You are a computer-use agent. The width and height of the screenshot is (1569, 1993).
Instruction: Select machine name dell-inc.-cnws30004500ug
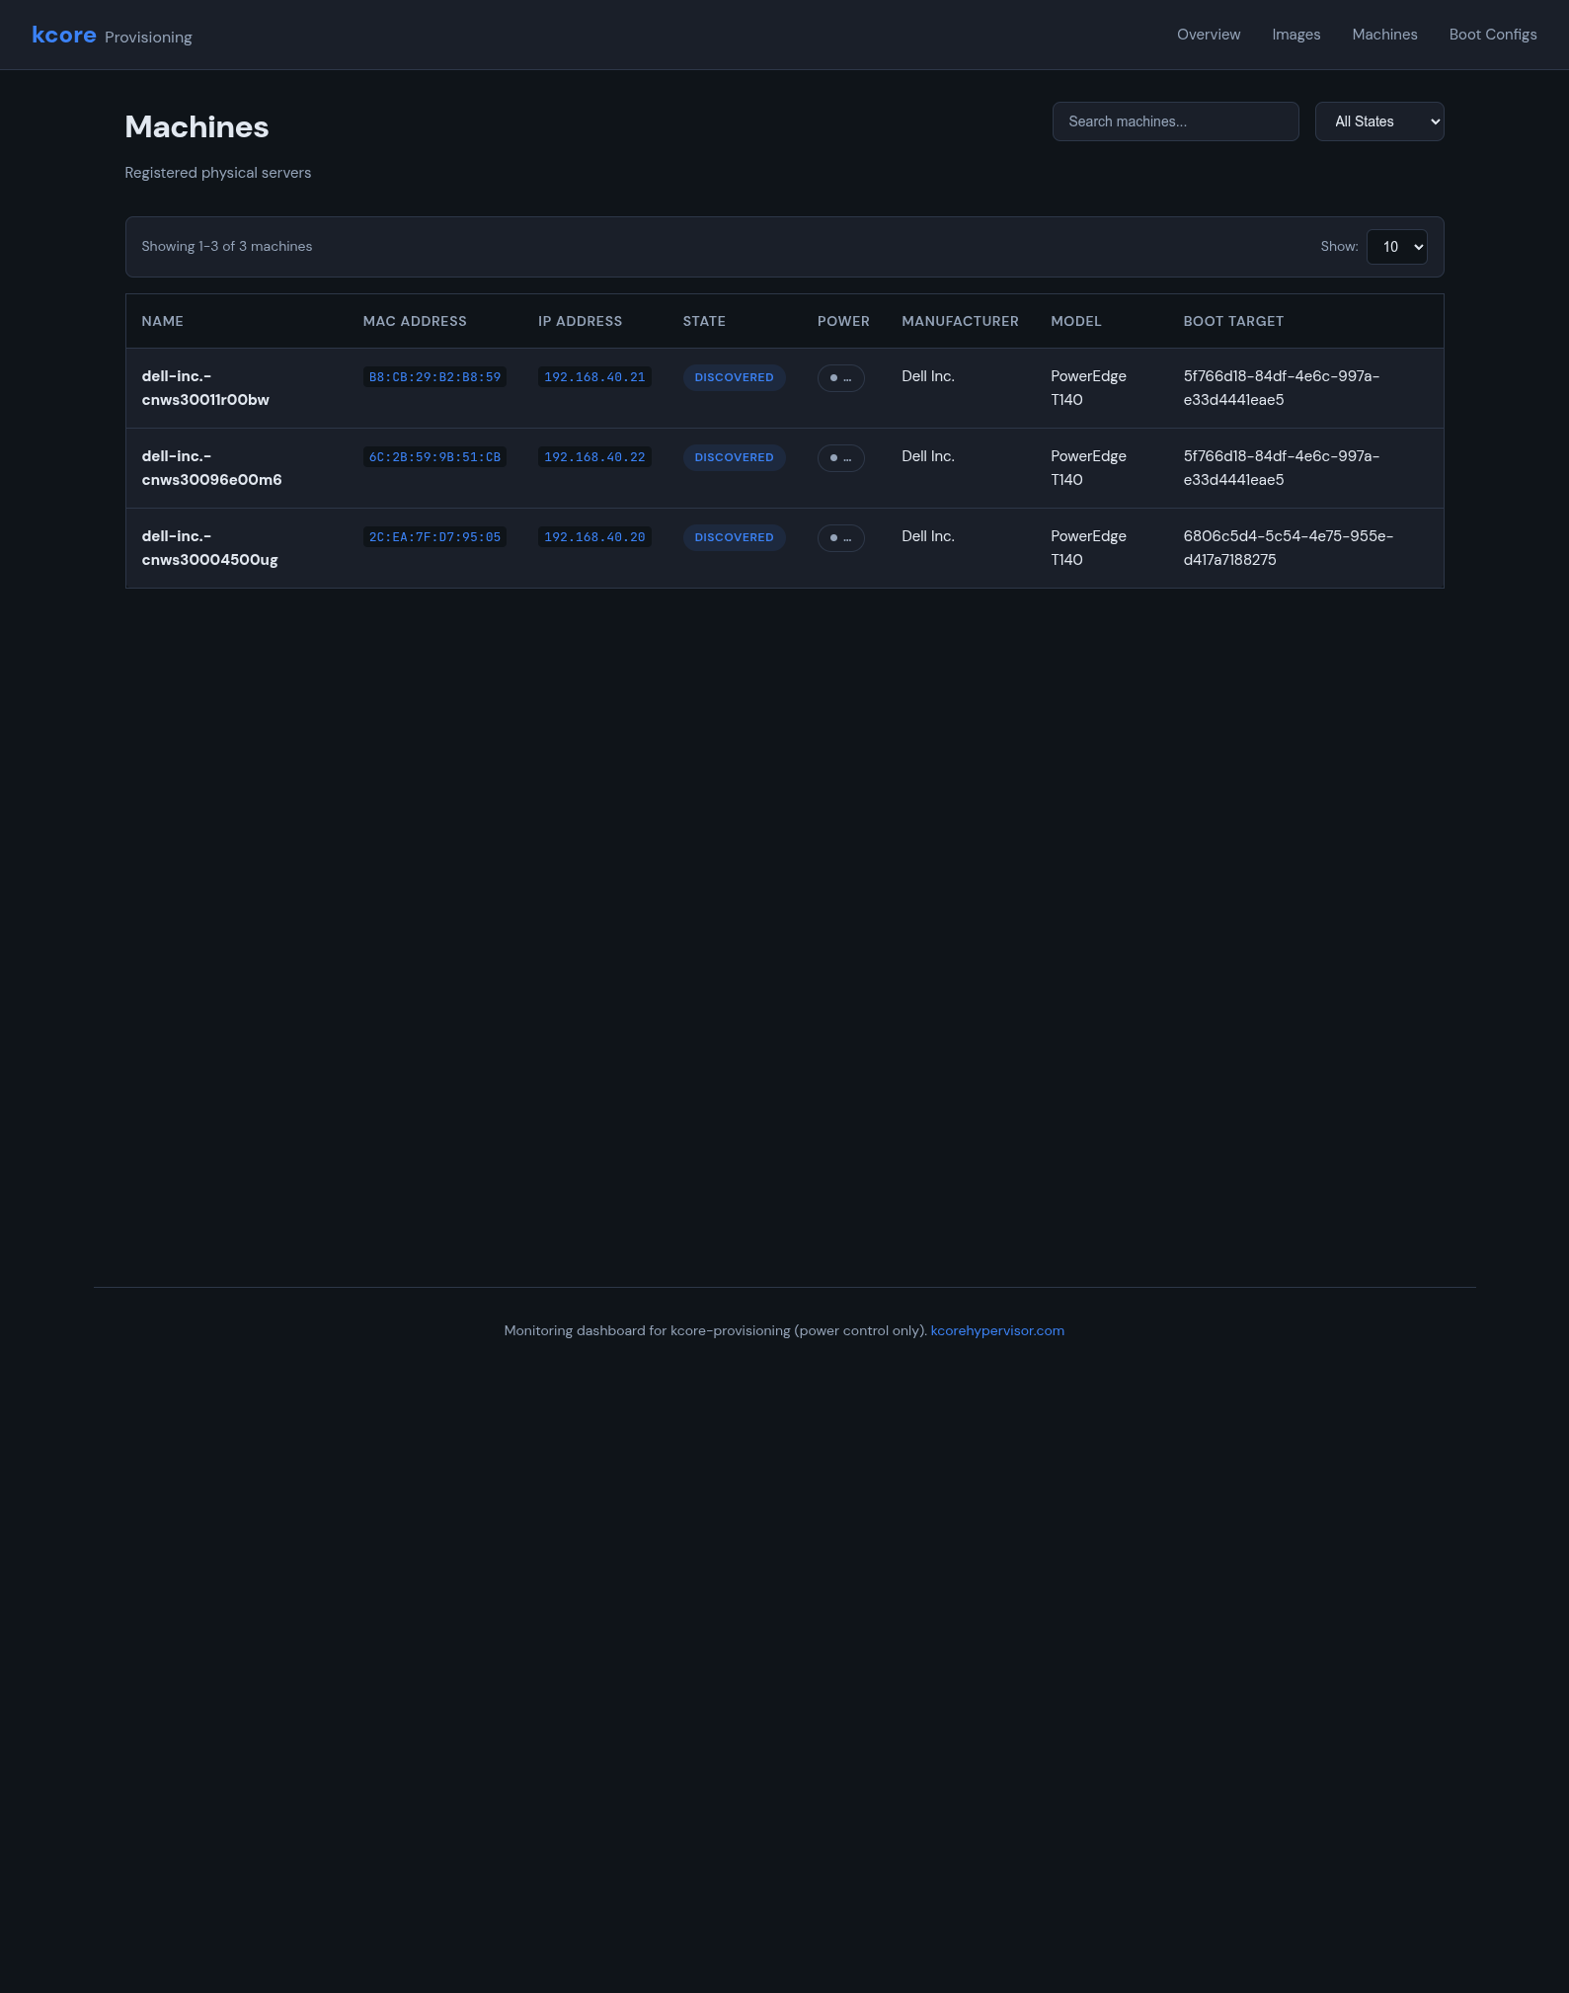pyautogui.click(x=209, y=548)
